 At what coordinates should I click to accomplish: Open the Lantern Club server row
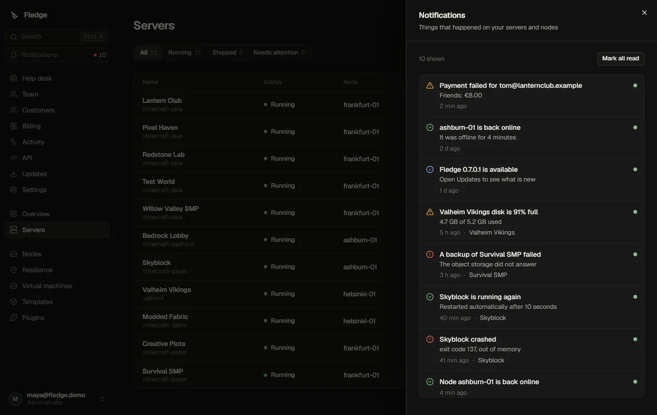click(x=270, y=105)
